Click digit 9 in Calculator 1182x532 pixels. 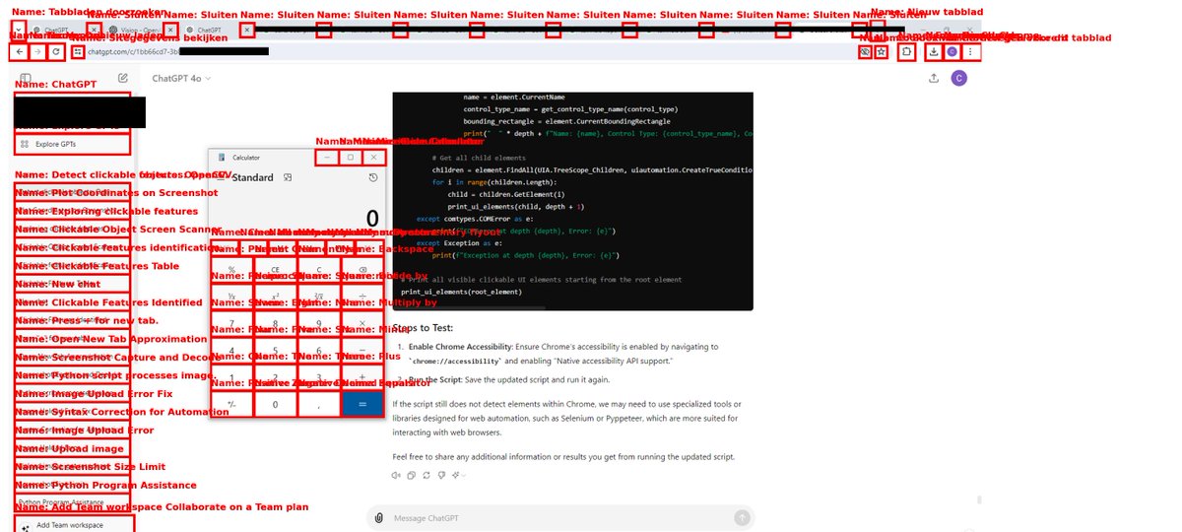coord(319,323)
